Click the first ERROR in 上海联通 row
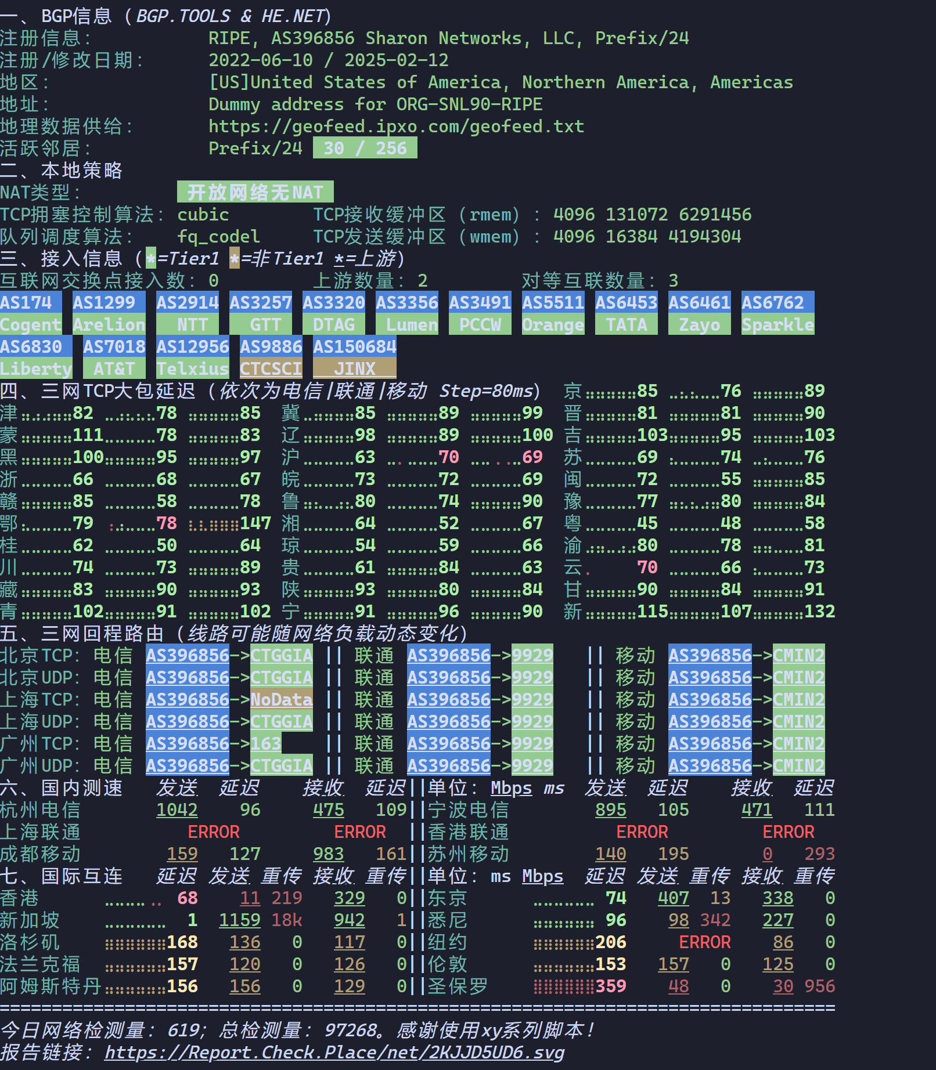 click(214, 832)
